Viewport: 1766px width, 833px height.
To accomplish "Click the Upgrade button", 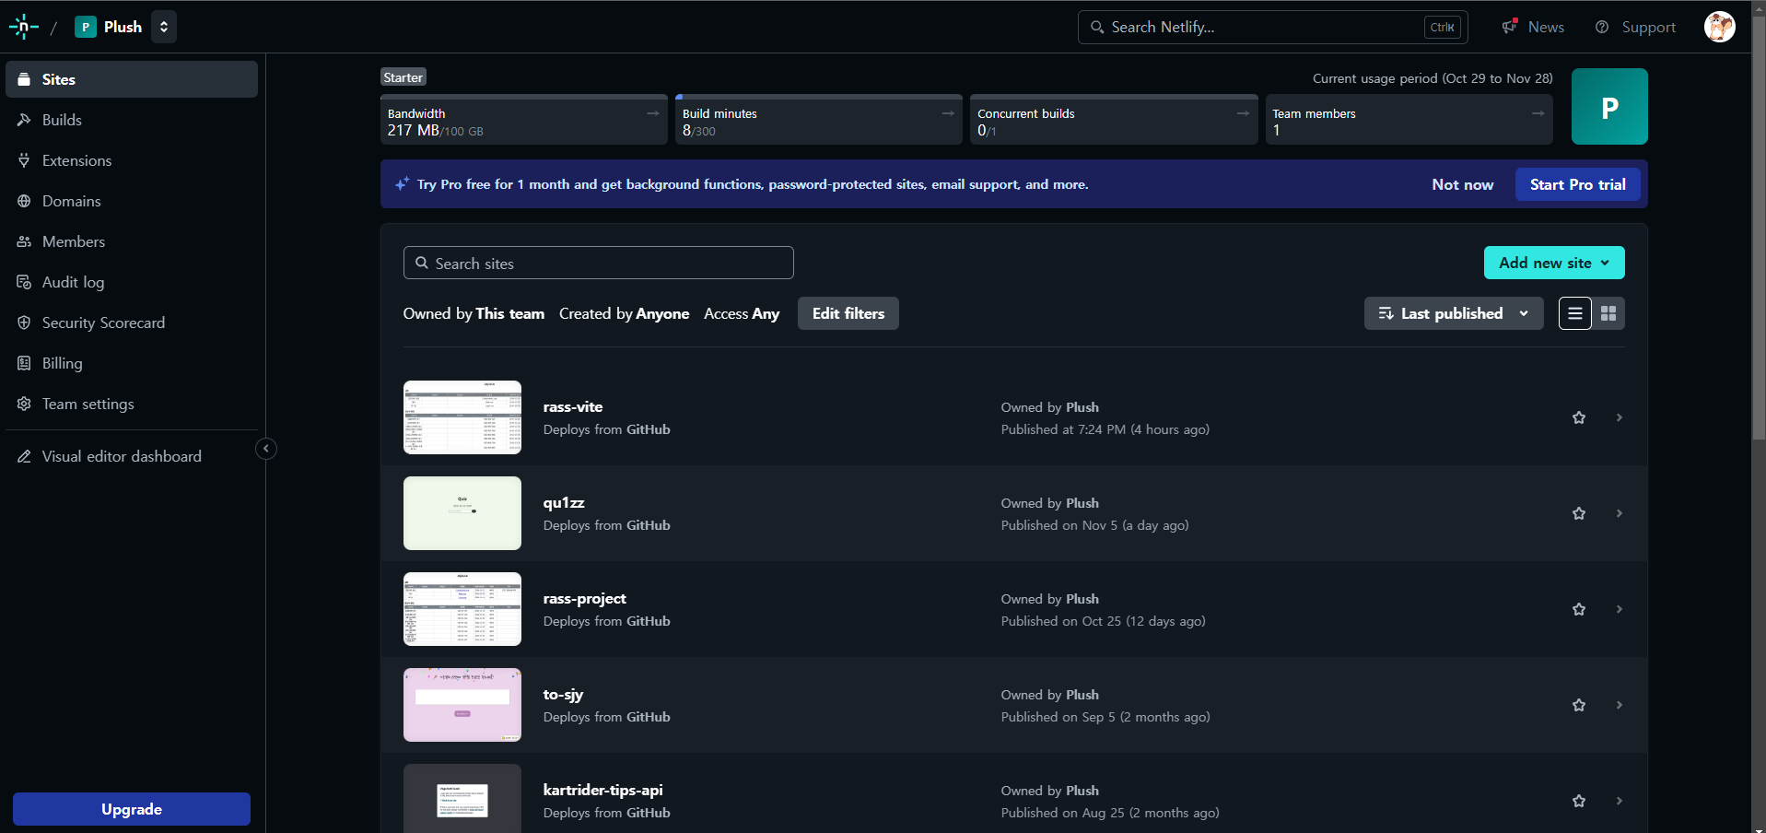I will pos(132,809).
